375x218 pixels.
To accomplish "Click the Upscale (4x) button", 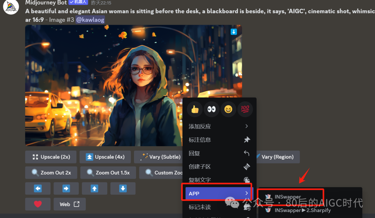I will pyautogui.click(x=105, y=157).
